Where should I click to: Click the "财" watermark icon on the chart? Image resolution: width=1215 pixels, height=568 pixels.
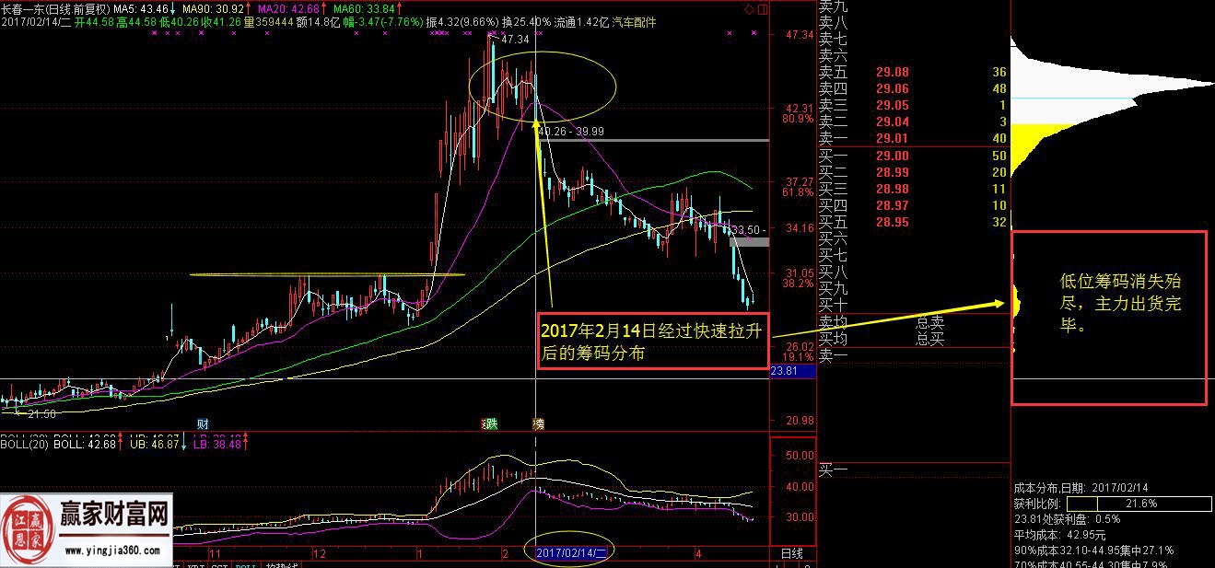(x=204, y=424)
